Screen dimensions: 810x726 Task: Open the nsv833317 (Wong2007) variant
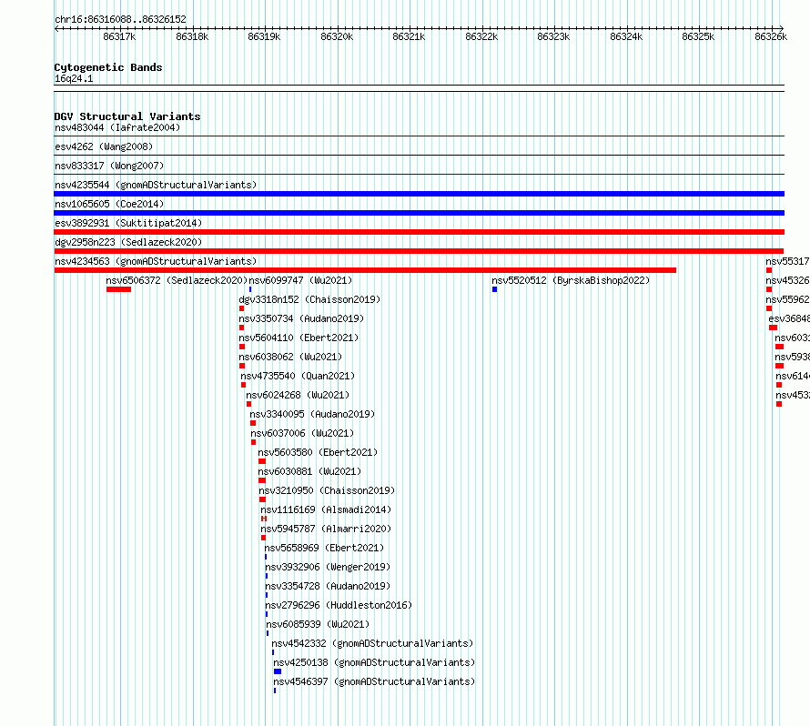point(109,166)
